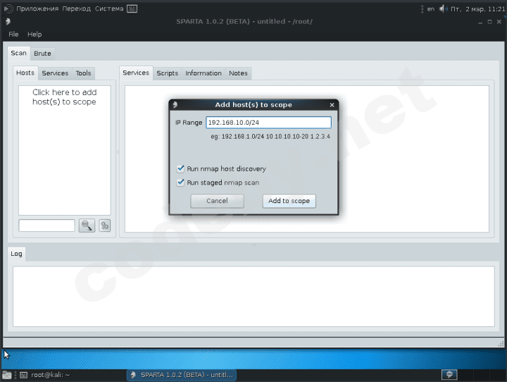Switch to the Tools tab
This screenshot has height=382, width=507.
pyautogui.click(x=83, y=73)
